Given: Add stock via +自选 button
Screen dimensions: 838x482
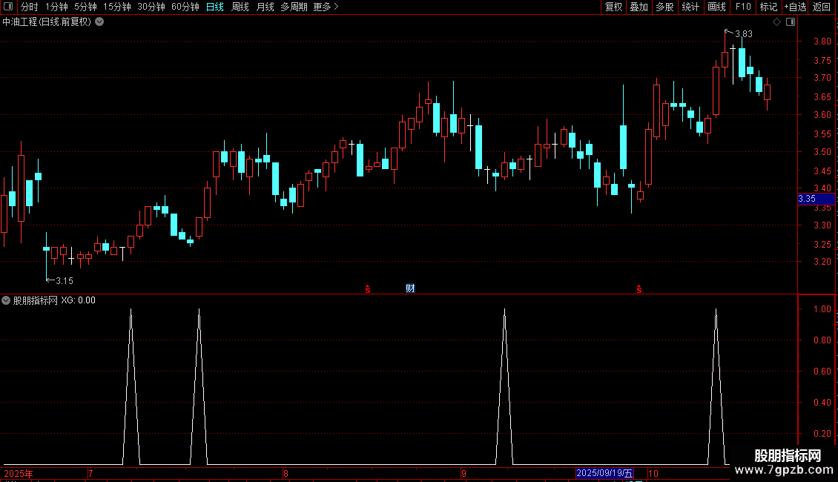Looking at the screenshot, I should pyautogui.click(x=795, y=7).
